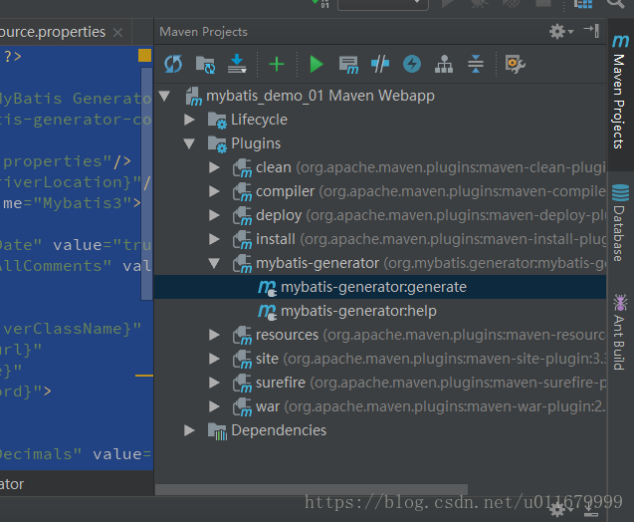Collapse the mybatis-generator plugin
The height and width of the screenshot is (522, 634).
(x=214, y=263)
